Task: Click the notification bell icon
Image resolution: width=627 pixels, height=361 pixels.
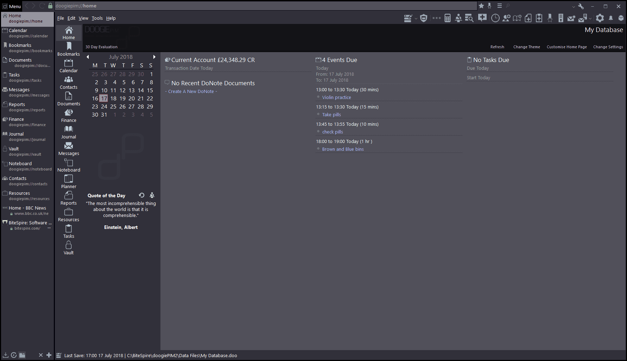Action: 611,18
